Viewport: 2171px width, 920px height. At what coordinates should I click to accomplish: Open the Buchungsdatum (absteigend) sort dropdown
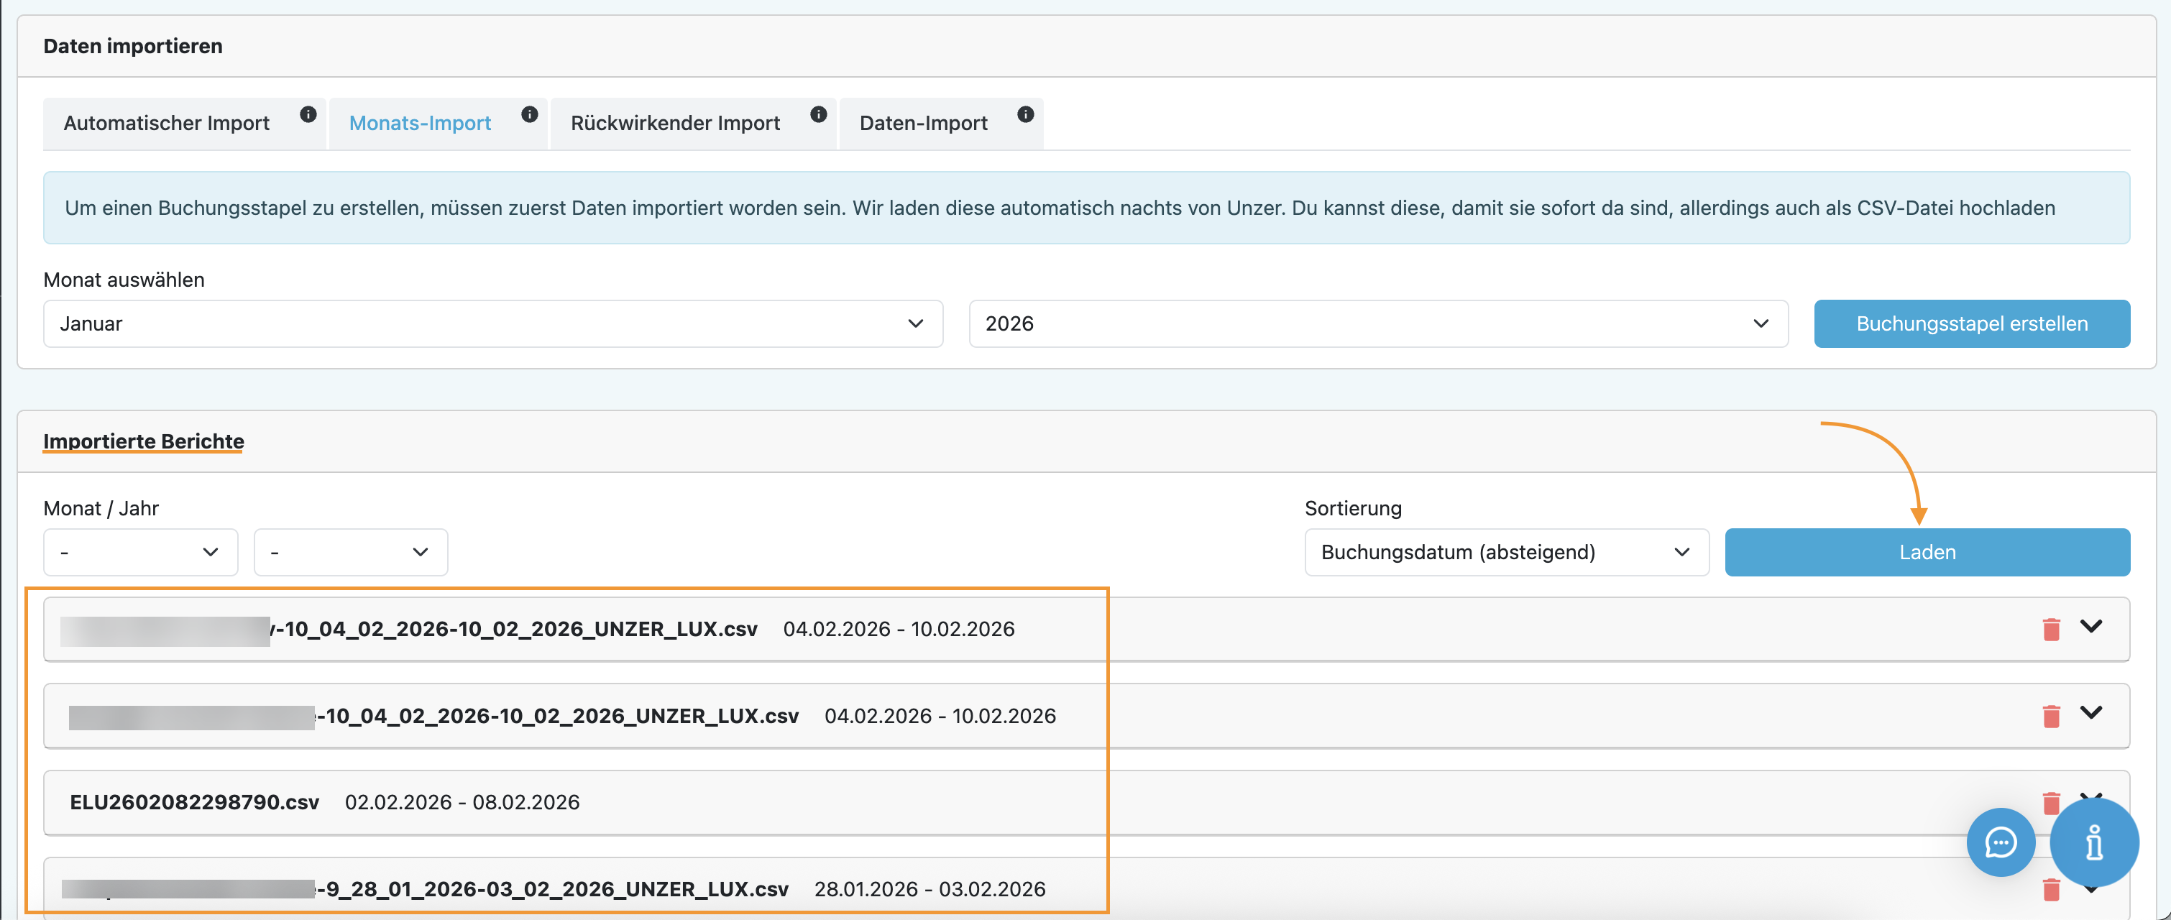[1505, 552]
